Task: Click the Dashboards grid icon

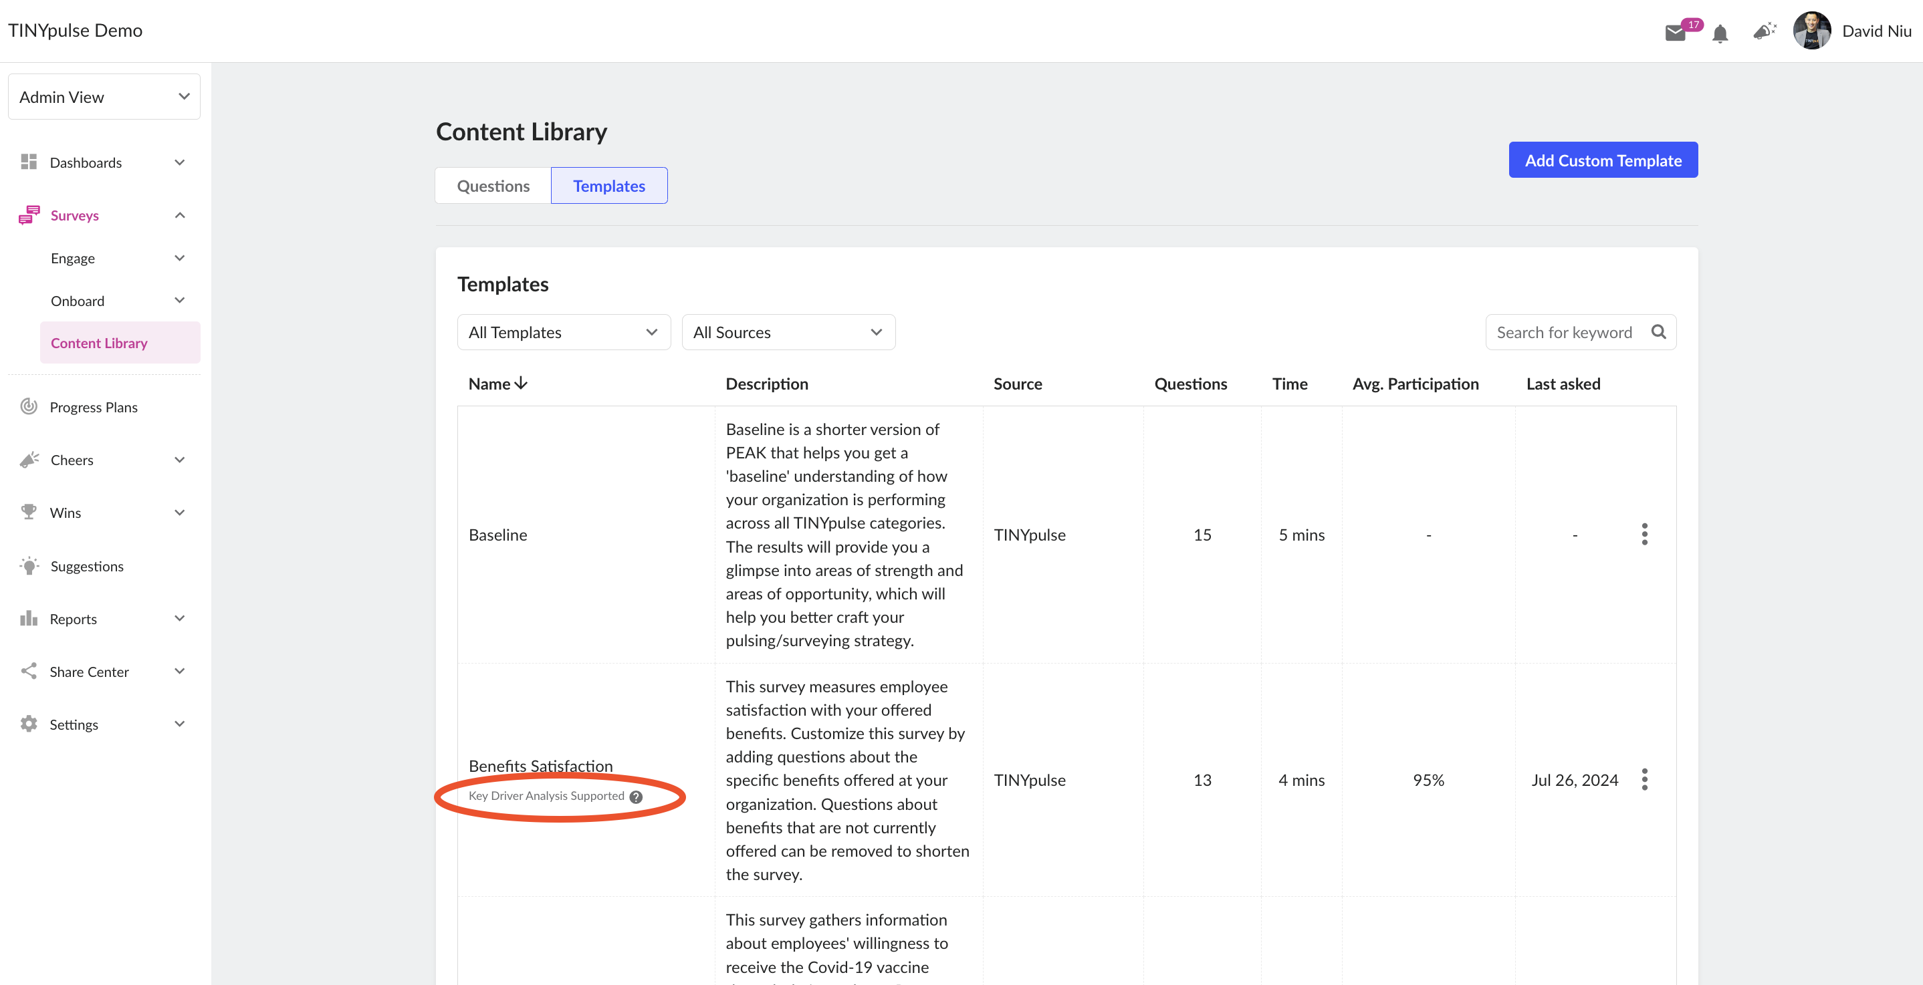Action: [x=29, y=162]
